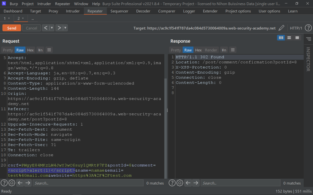313x195 pixels.
Task: Go back with the left arrow history button
Action: point(46,28)
